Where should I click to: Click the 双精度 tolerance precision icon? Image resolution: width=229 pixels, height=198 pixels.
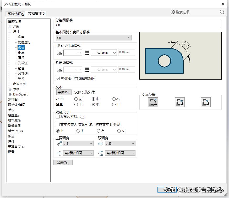click(x=101, y=153)
